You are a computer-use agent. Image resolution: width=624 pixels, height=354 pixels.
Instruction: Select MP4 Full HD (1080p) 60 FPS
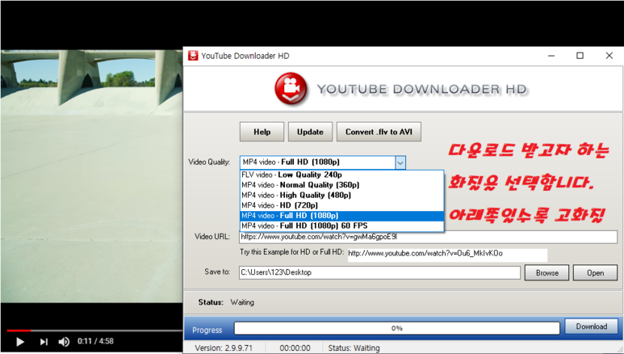point(341,225)
